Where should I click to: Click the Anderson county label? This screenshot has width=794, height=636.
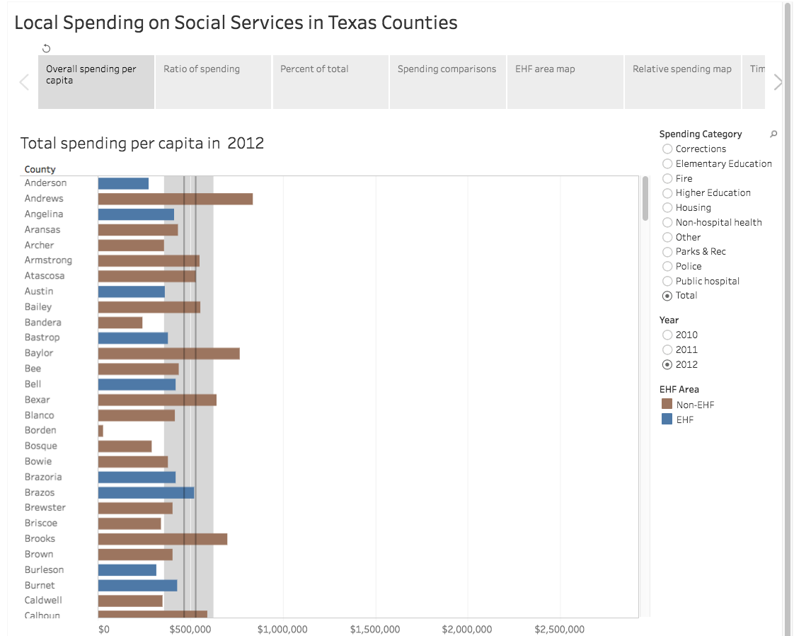click(45, 183)
